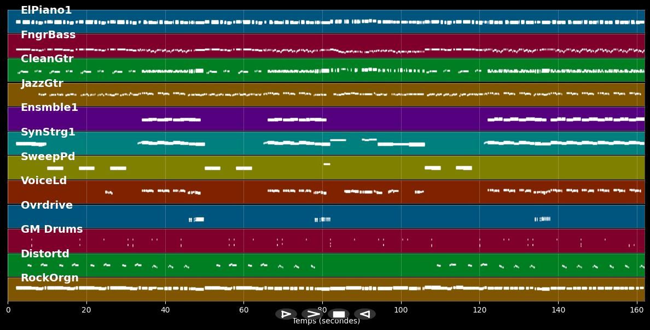The image size is (650, 330).
Task: Click the SweepPd track label
Action: (x=48, y=157)
